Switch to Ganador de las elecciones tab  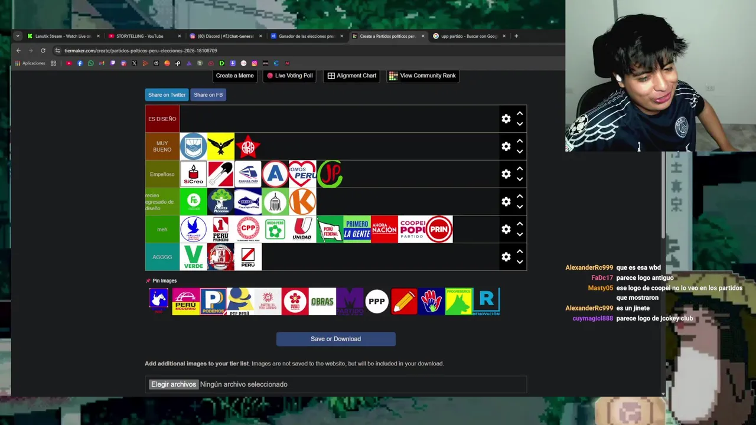(x=306, y=36)
